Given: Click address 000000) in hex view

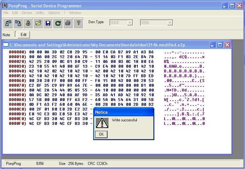Looking at the screenshot, I should coord(17,52).
